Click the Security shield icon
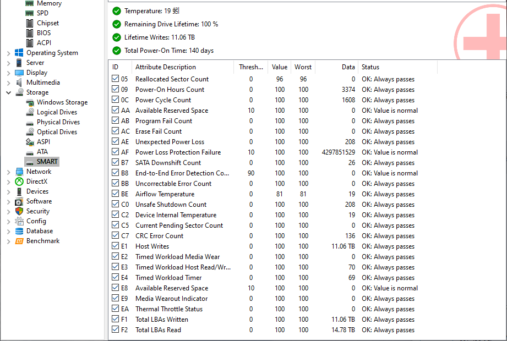The image size is (507, 341). [x=19, y=211]
